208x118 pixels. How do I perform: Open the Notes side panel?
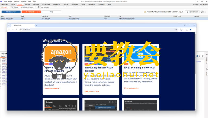[207, 73]
